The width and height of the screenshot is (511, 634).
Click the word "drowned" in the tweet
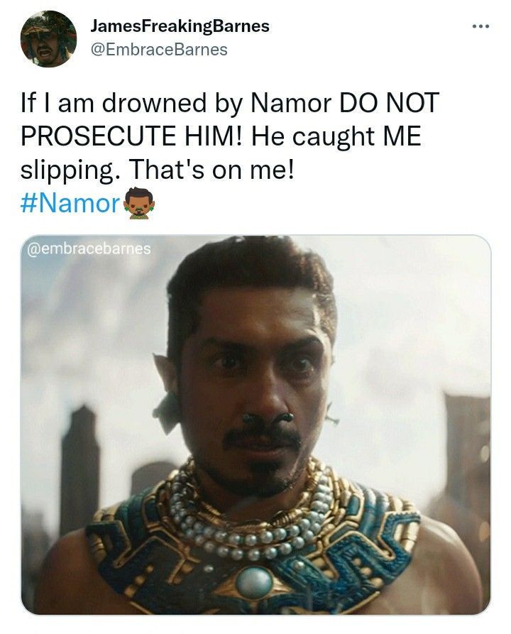click(154, 103)
